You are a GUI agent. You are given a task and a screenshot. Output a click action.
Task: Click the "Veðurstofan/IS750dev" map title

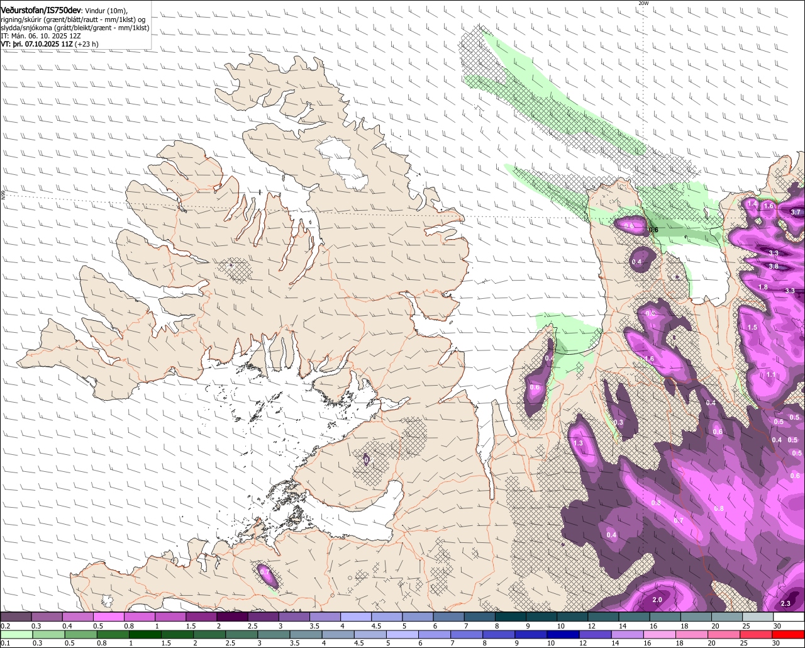coord(42,11)
